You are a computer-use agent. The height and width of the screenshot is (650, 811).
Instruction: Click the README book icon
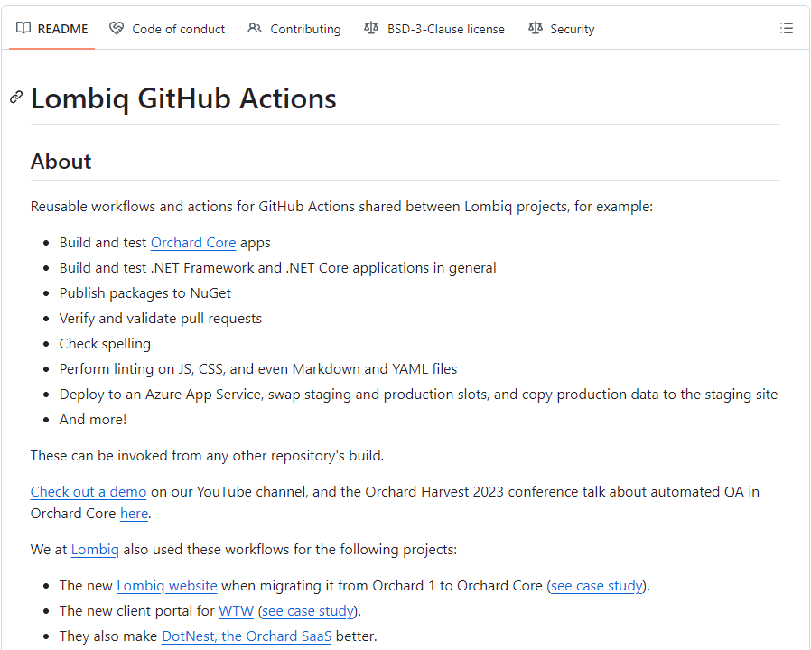tap(23, 28)
